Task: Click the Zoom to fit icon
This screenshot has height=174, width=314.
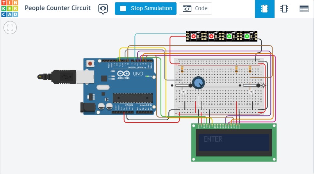Action: click(x=10, y=27)
